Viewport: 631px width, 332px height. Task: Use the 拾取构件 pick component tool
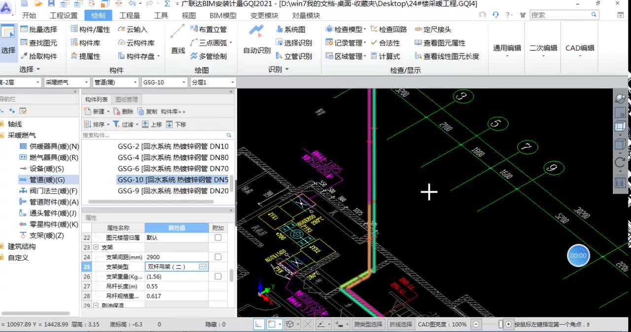coord(38,56)
